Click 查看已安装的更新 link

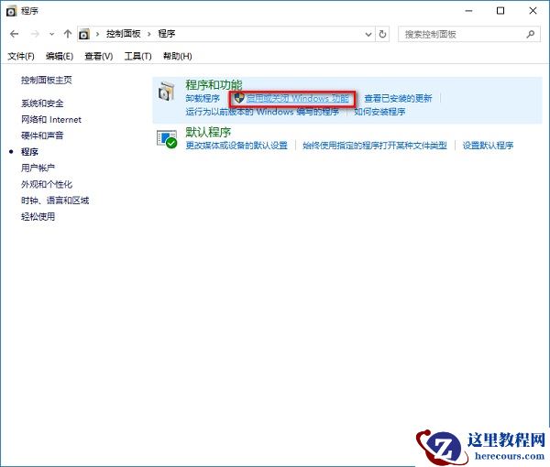tap(398, 99)
